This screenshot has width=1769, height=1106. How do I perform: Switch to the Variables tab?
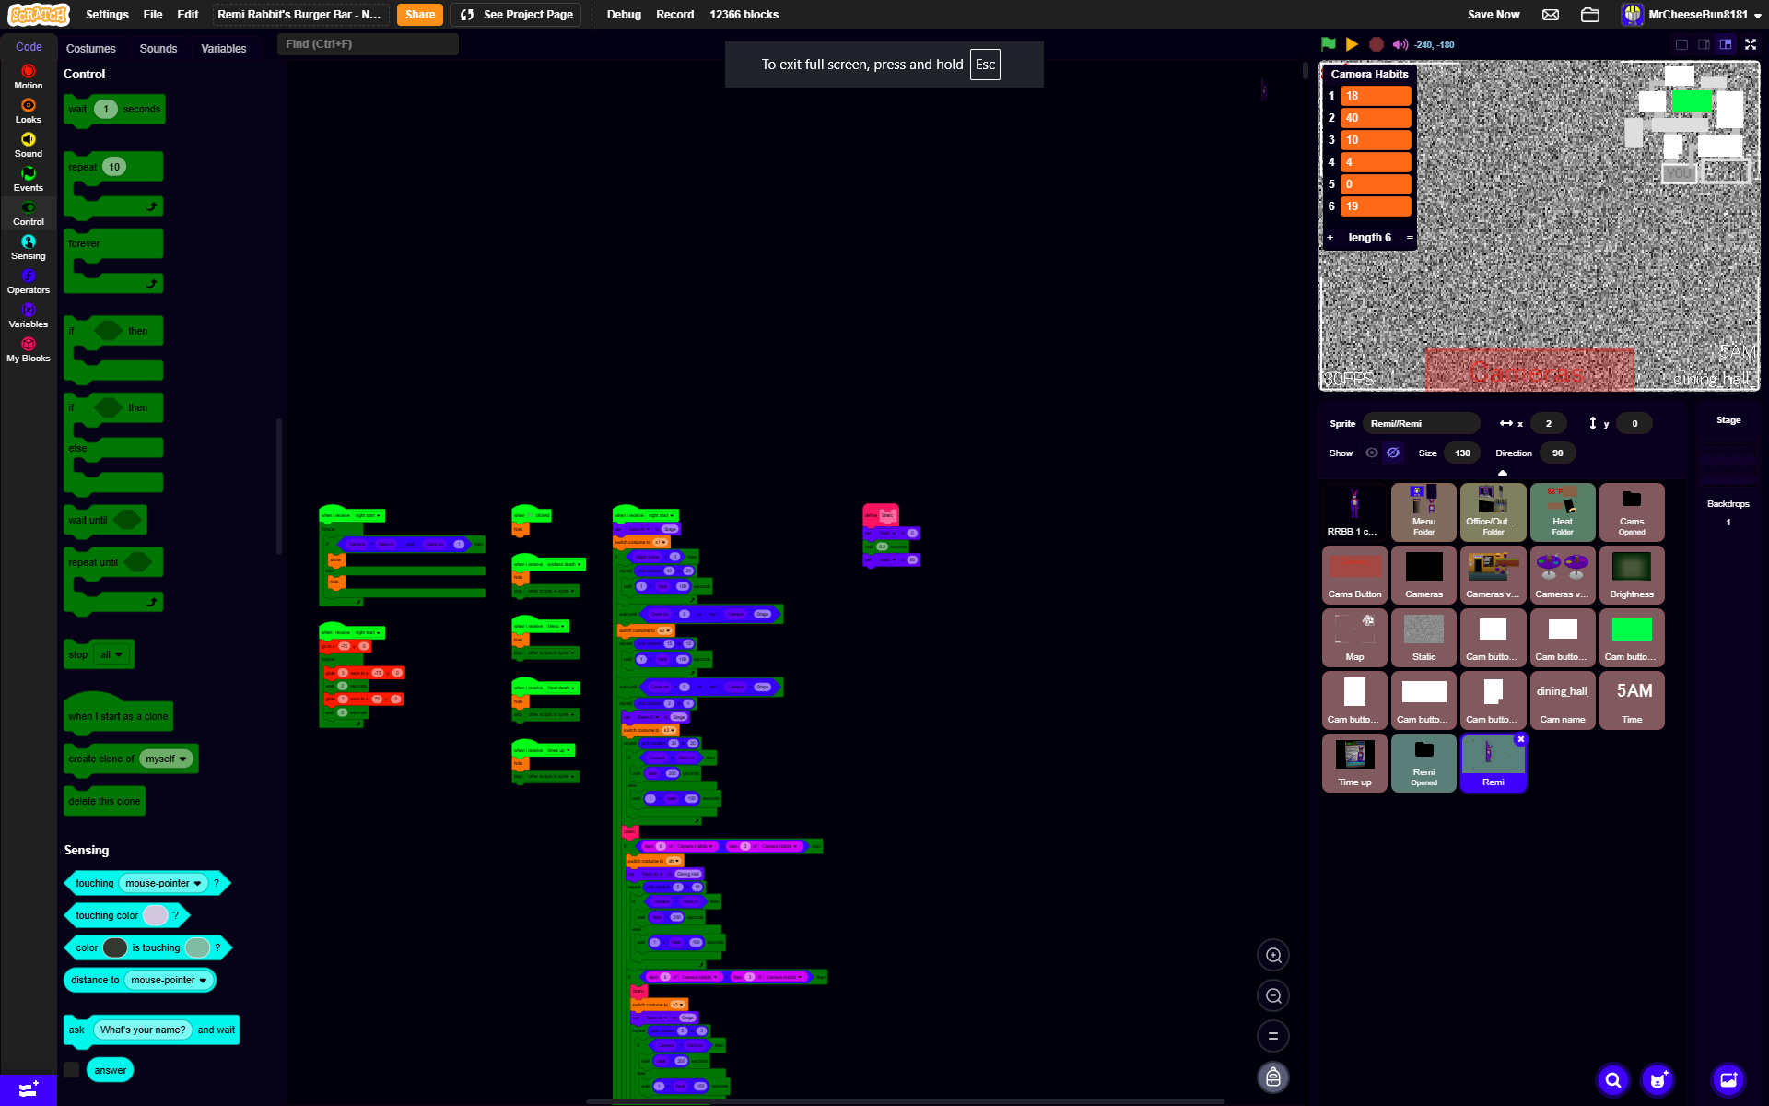click(224, 48)
